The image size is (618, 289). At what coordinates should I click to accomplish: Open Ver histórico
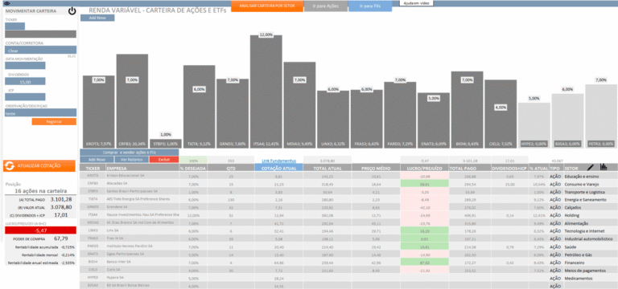[x=132, y=160]
